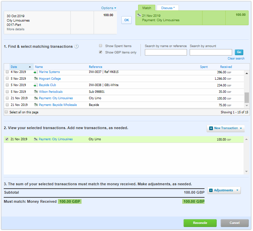Image resolution: width=253 pixels, height=231 pixels.
Task: Click the green arrow icon beside Bayside Club
Action: tap(35, 85)
